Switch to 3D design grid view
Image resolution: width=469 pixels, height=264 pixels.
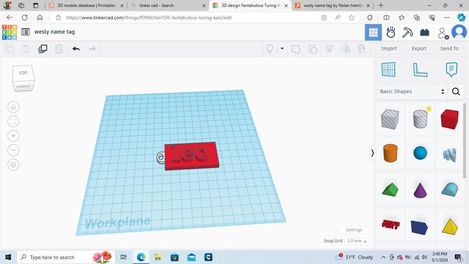coord(373,32)
